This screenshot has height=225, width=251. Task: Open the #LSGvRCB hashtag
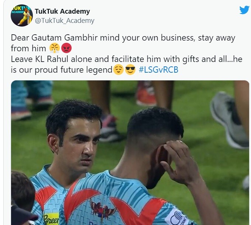click(158, 70)
